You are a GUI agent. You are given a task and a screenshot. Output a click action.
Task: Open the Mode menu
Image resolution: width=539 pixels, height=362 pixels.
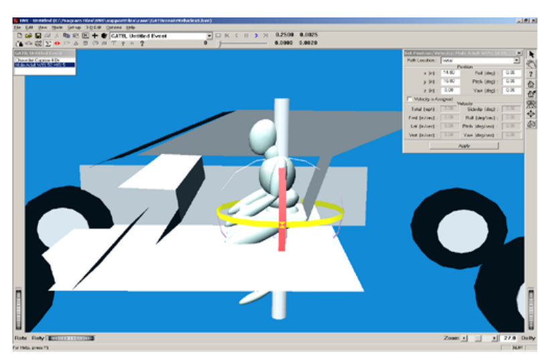(x=57, y=27)
